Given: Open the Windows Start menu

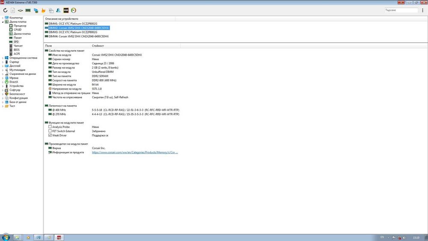Looking at the screenshot, I should coord(6,237).
